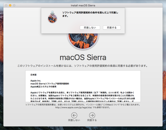Click macOS Sierraソフトウェア使用許諾契約 line
166x130 pixels.
[50, 84]
